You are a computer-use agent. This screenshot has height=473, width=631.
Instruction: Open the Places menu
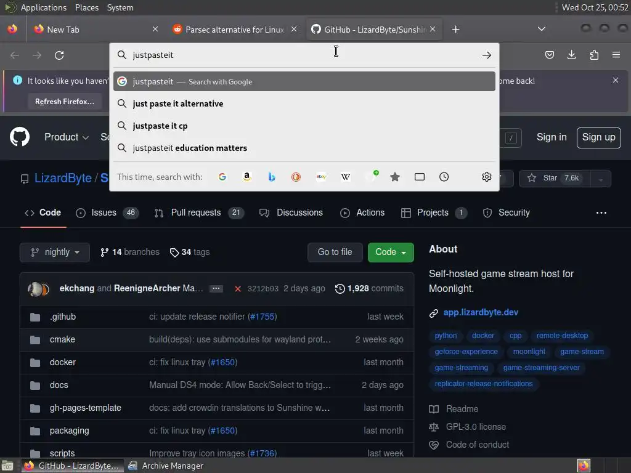[x=86, y=7]
